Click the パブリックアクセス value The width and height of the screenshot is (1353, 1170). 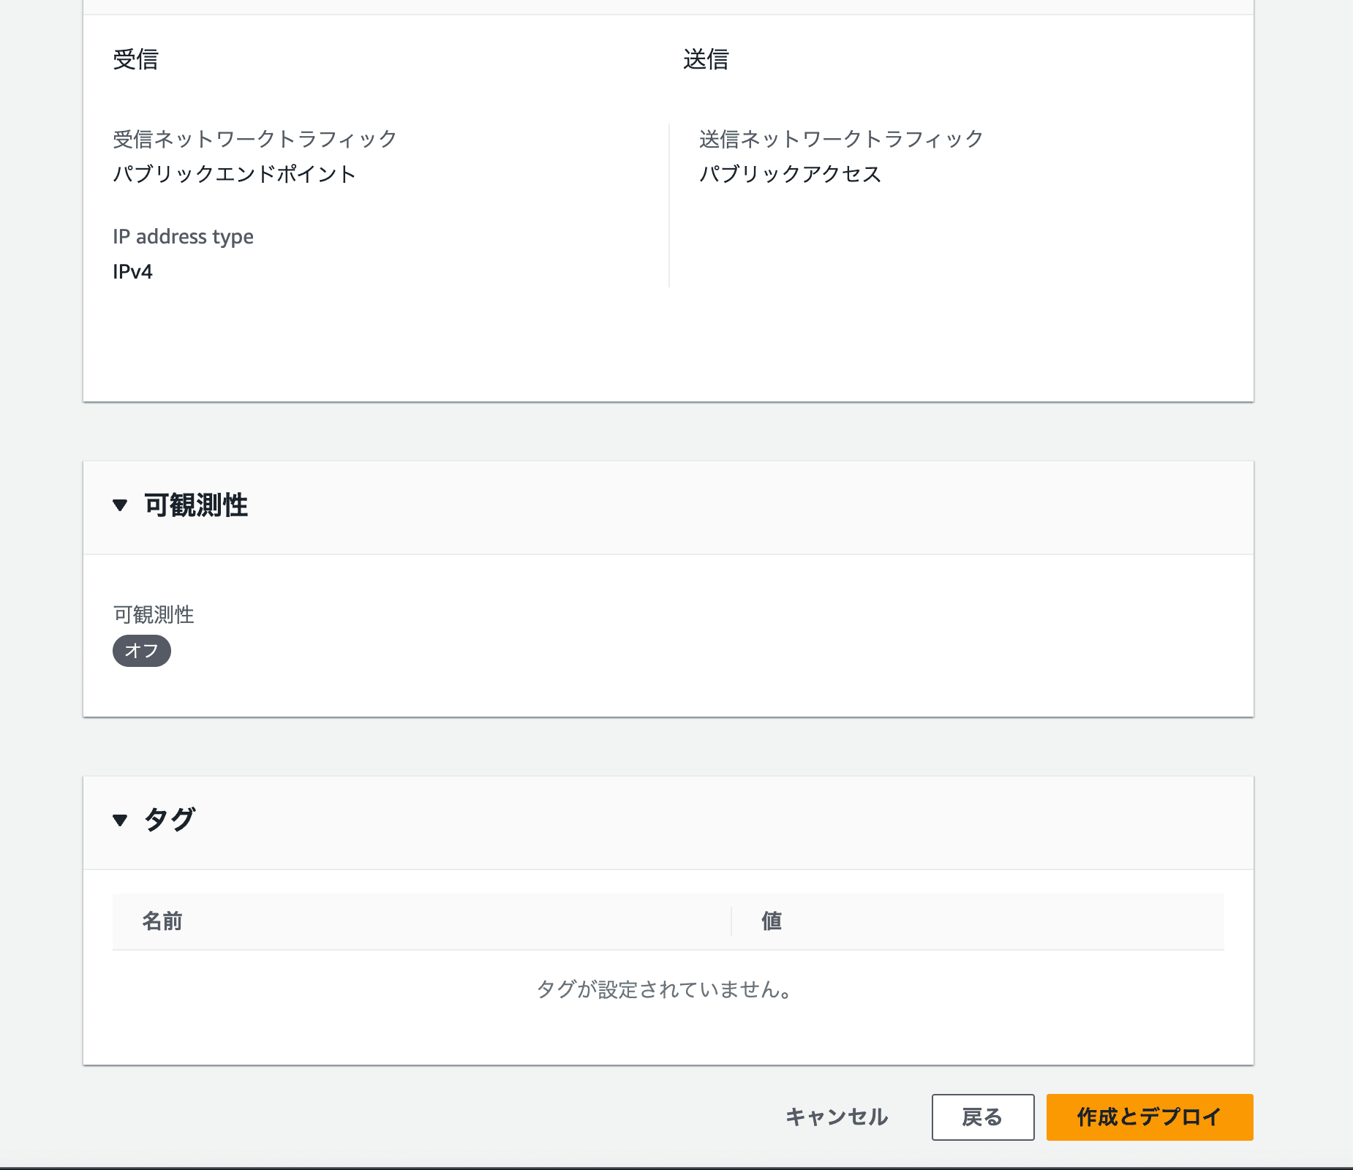[790, 174]
